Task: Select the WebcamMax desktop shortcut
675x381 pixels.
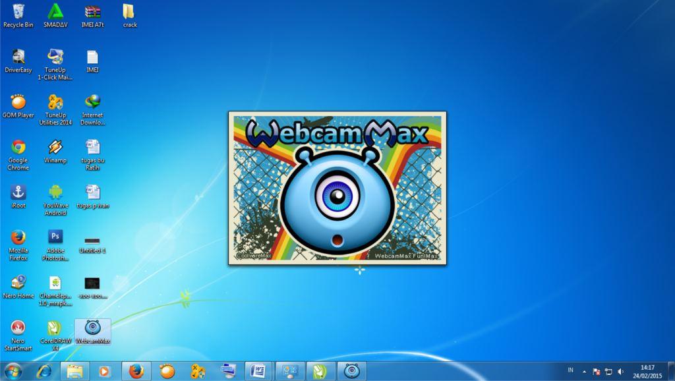Action: (92, 332)
